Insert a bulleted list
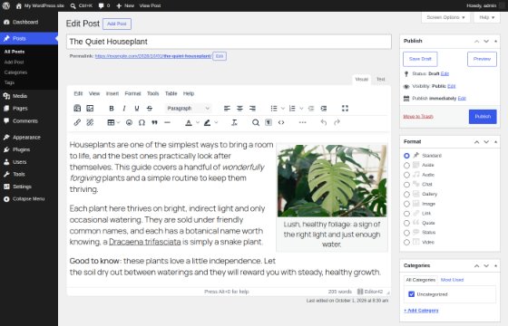Screen dimensions: 508x326 pyautogui.click(x=274, y=109)
